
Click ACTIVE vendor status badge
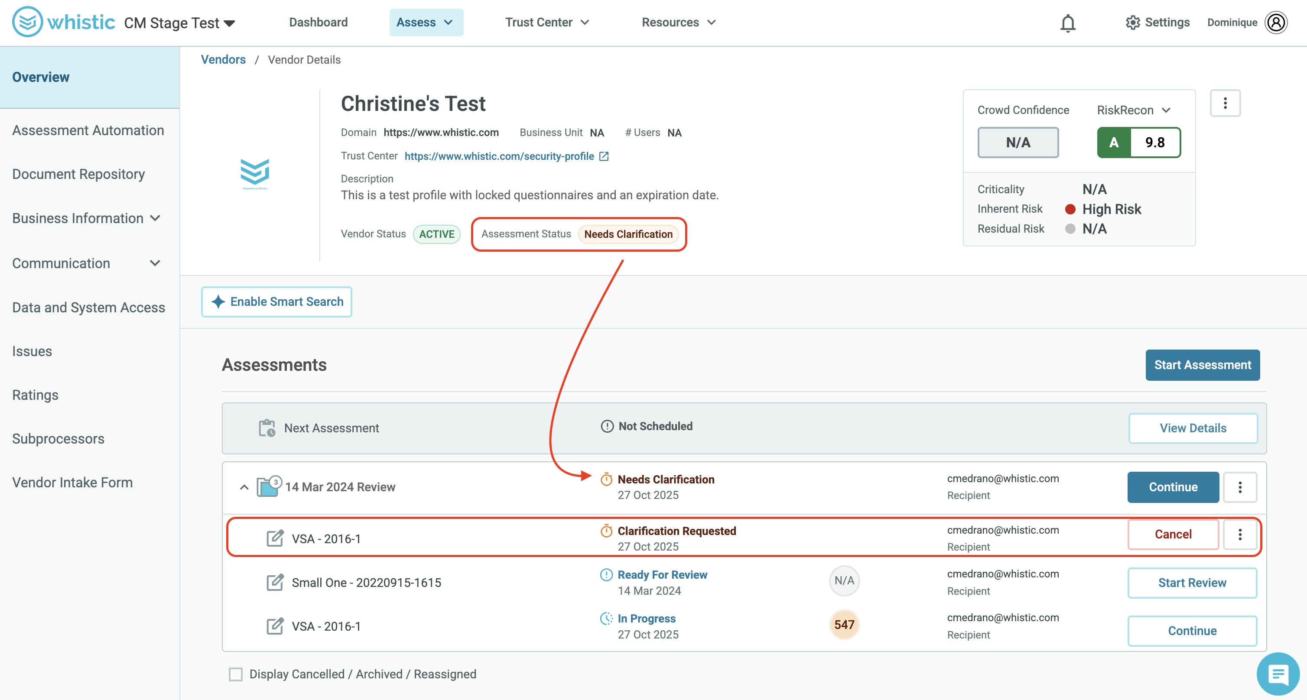coord(436,234)
